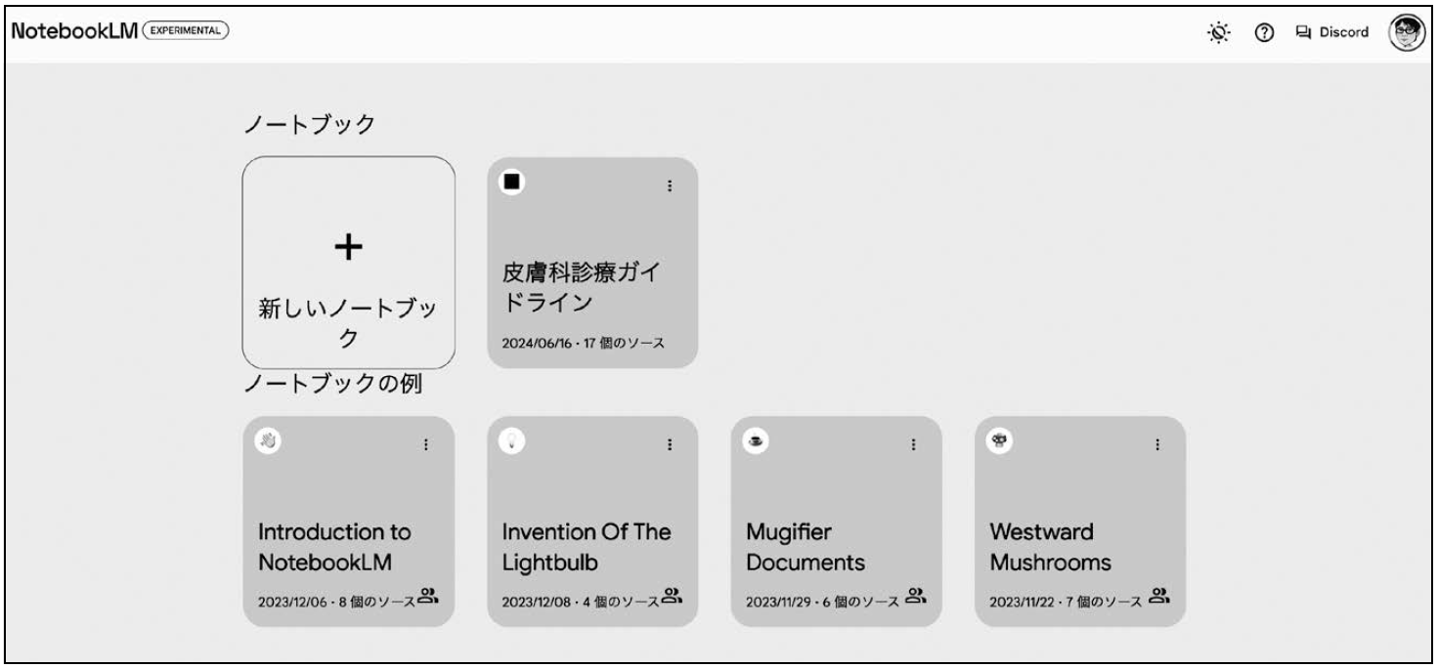
Task: Expand three-dot menu on Invention Of The Lightbulb
Action: point(670,444)
